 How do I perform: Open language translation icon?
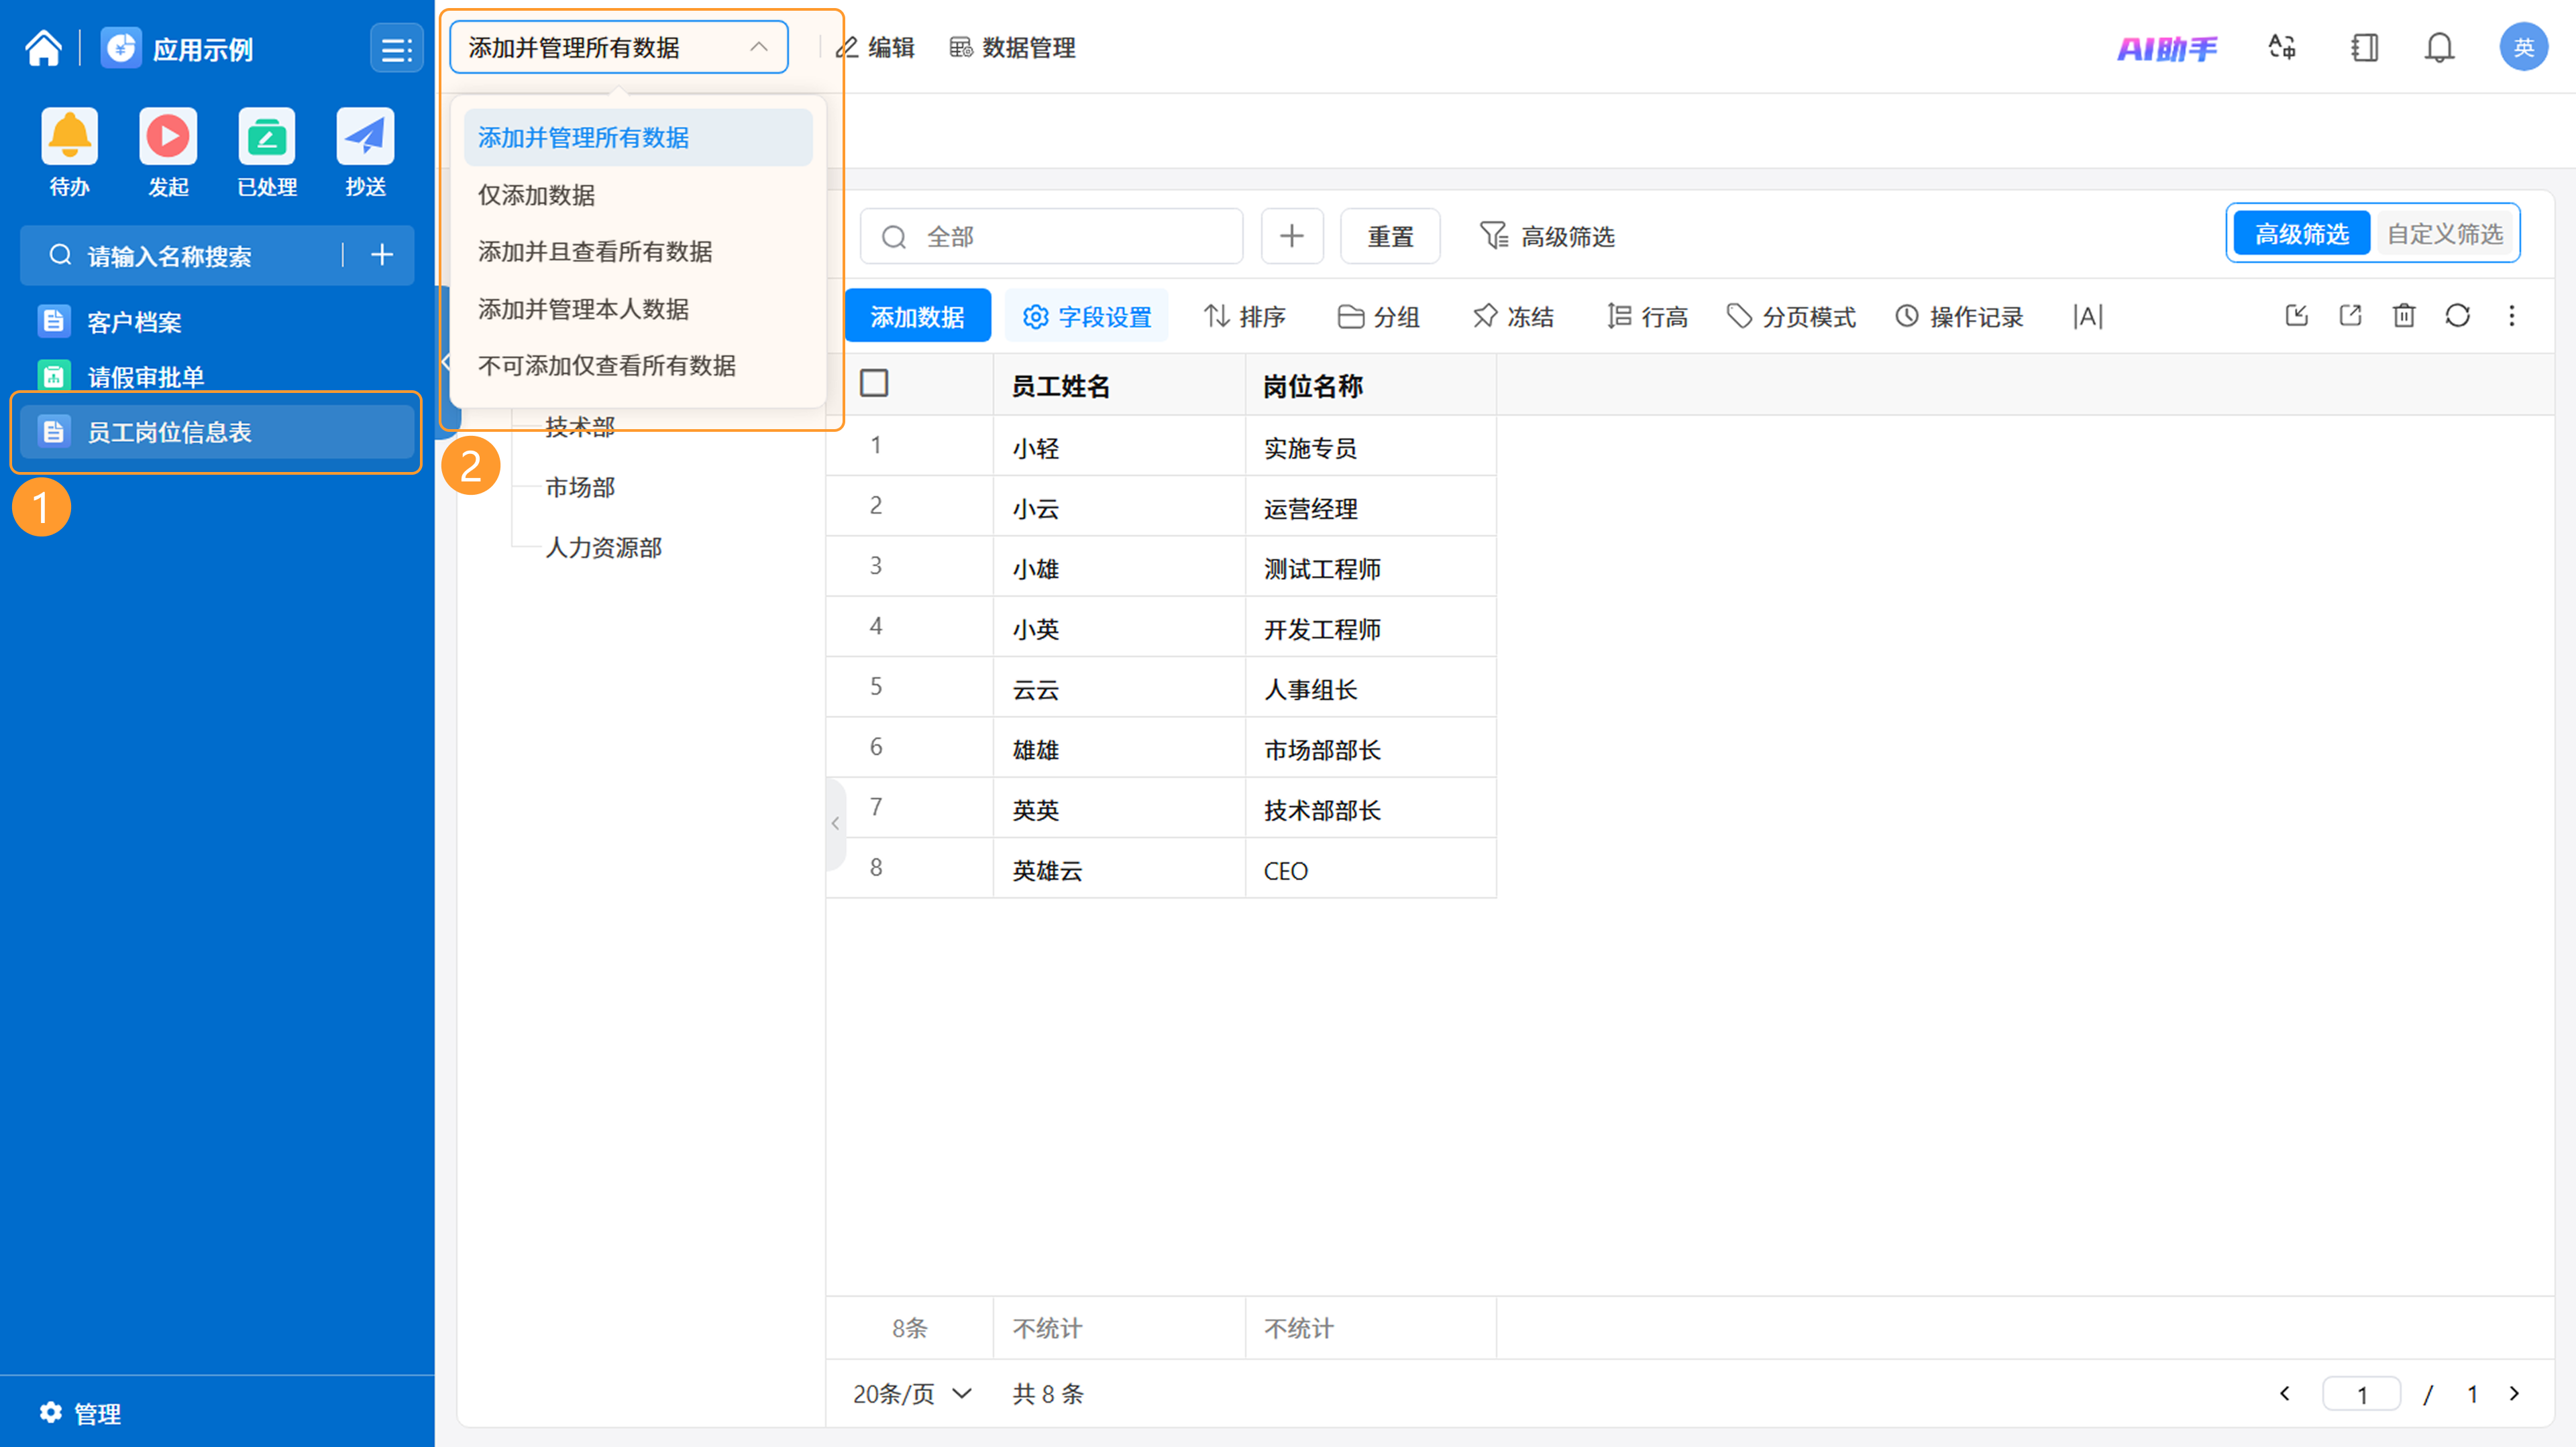coord(2282,47)
